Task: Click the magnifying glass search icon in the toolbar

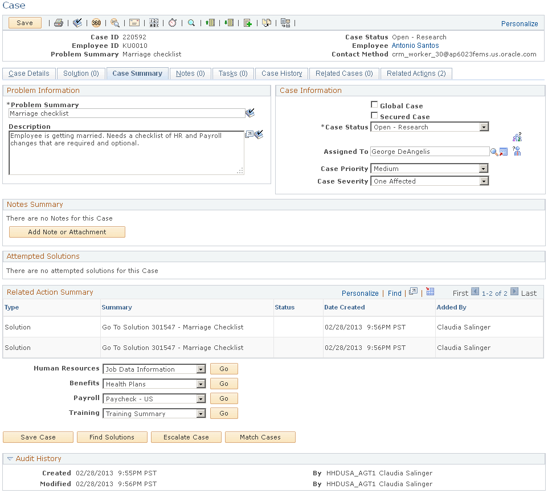Action: [x=191, y=23]
